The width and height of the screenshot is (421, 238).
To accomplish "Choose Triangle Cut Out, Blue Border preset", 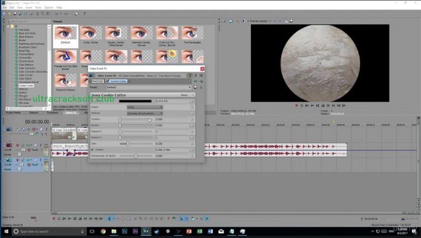I will tap(65, 60).
